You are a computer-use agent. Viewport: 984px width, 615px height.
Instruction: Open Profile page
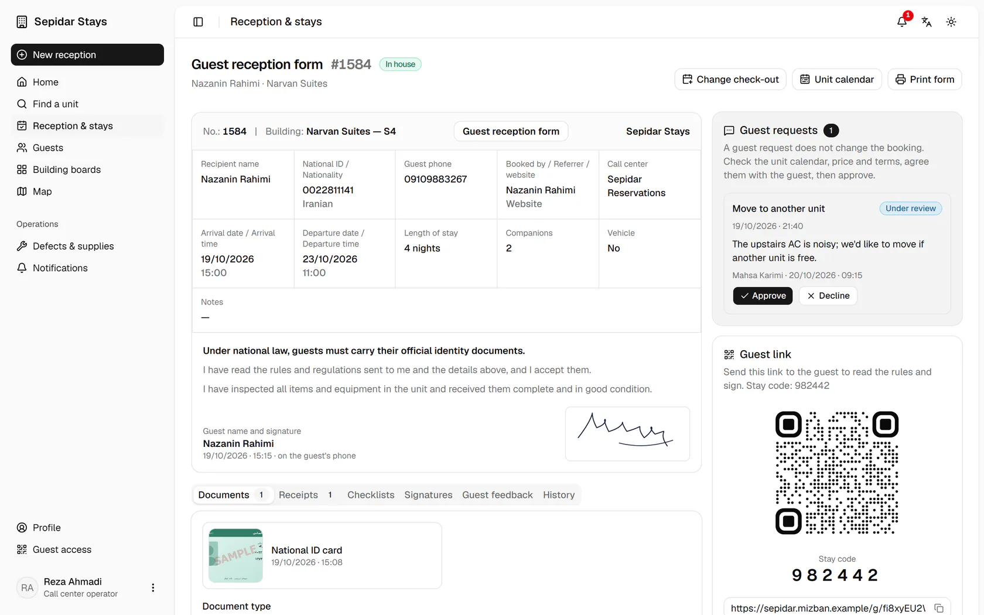[x=87, y=528]
